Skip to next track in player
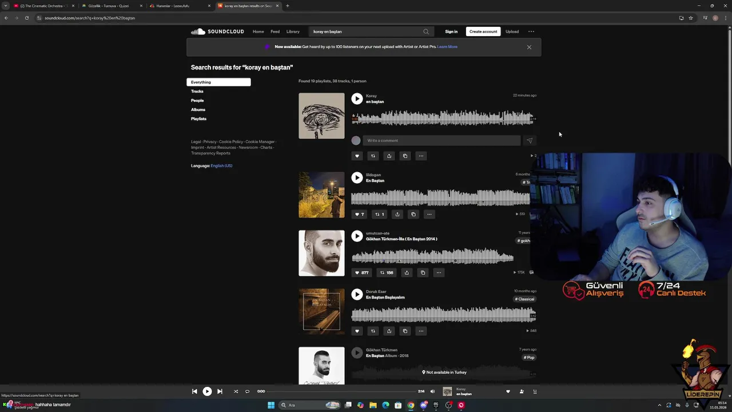Screen dimensions: 732x412 pyautogui.click(x=220, y=391)
